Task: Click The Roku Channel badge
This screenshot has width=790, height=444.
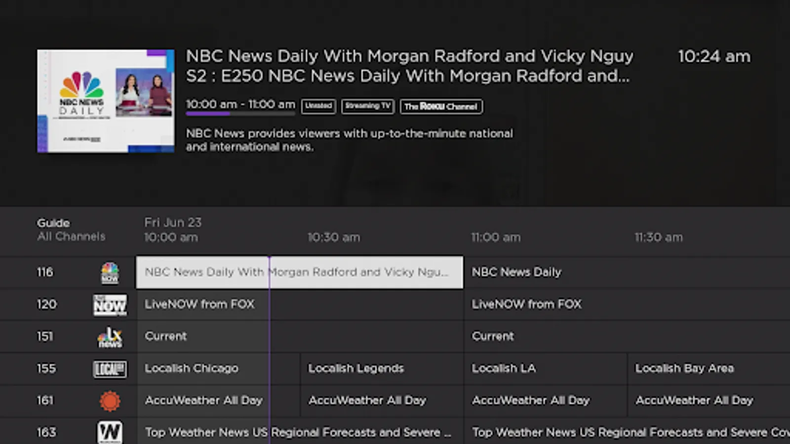Action: [x=441, y=107]
